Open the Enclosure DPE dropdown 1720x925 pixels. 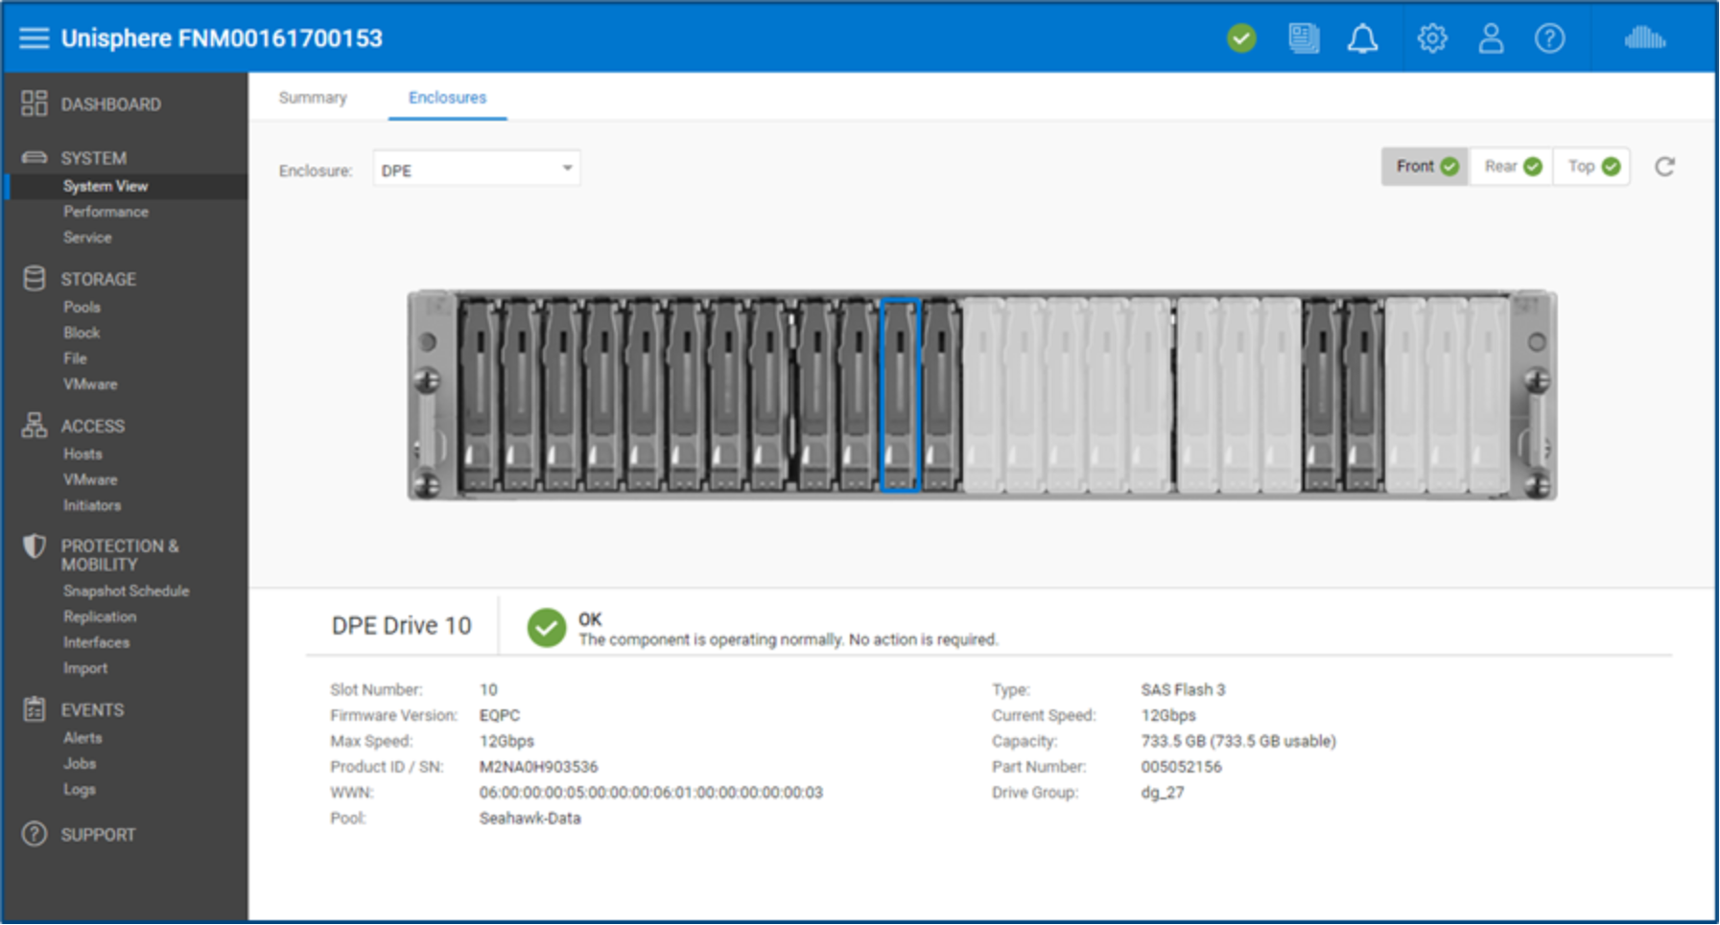tap(477, 170)
